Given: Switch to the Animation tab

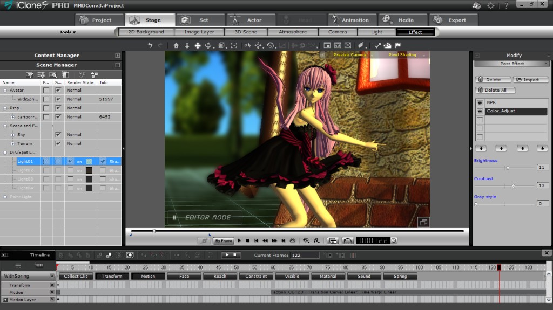Looking at the screenshot, I should pos(350,20).
